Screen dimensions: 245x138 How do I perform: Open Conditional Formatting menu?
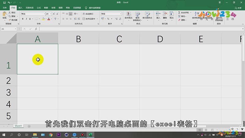click(x=128, y=16)
